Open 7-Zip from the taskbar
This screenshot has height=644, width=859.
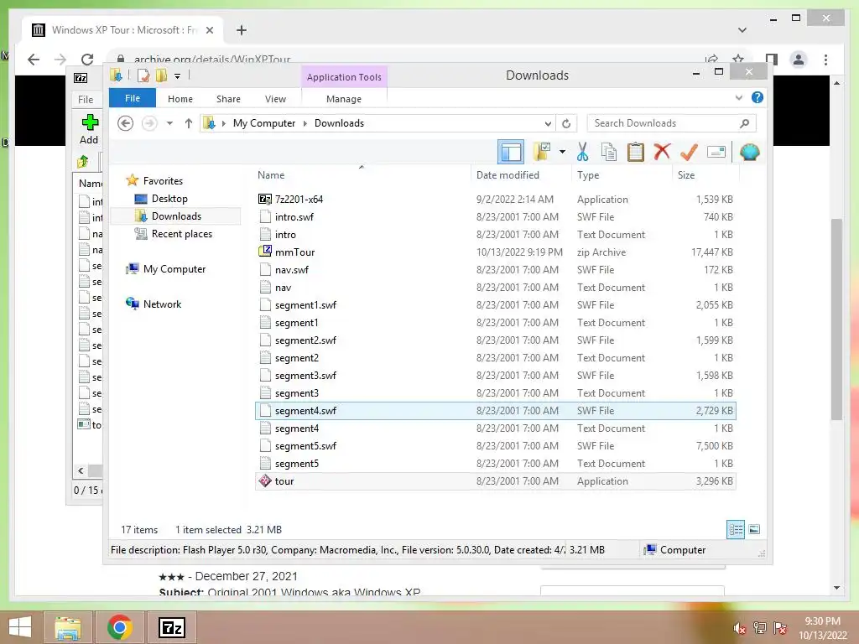pyautogui.click(x=171, y=627)
